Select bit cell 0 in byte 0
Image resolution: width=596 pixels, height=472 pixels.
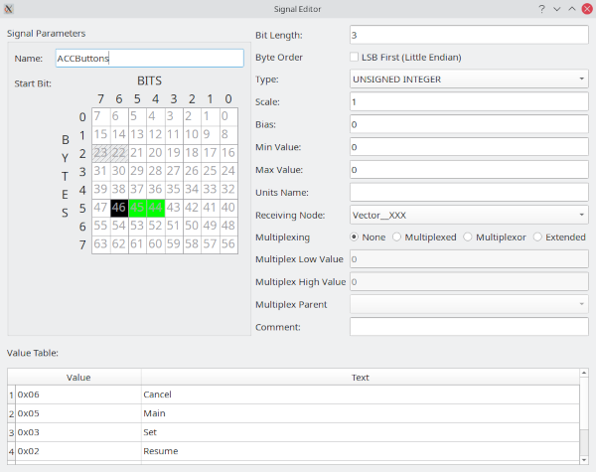coord(228,117)
